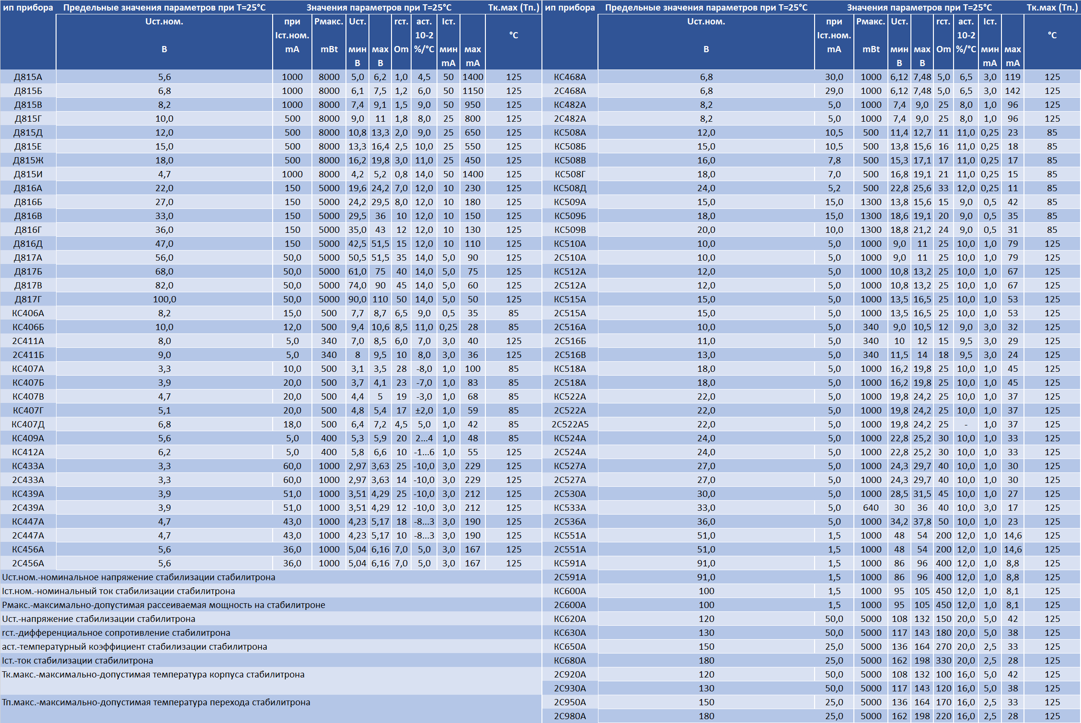Click the Uст.ном. nominal voltage legend line
Viewport: 1081px width, 723px height.
[x=138, y=577]
